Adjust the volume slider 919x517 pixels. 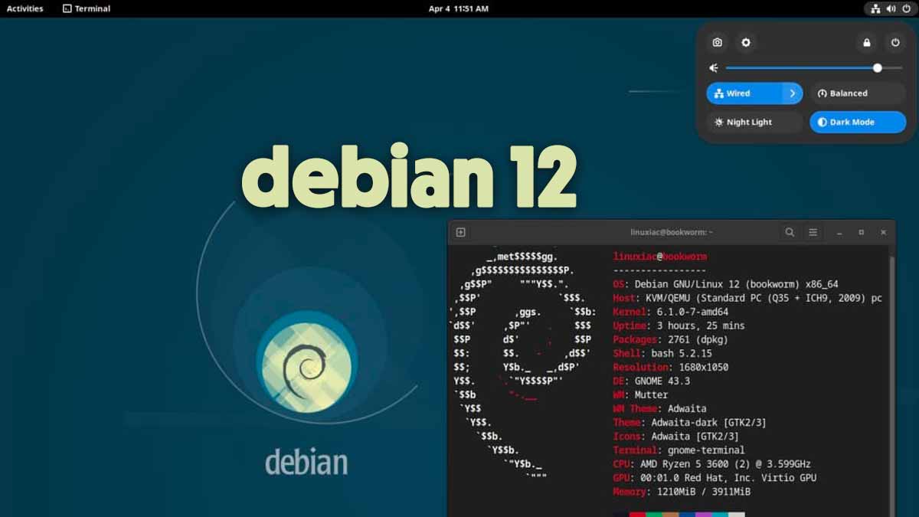(877, 67)
